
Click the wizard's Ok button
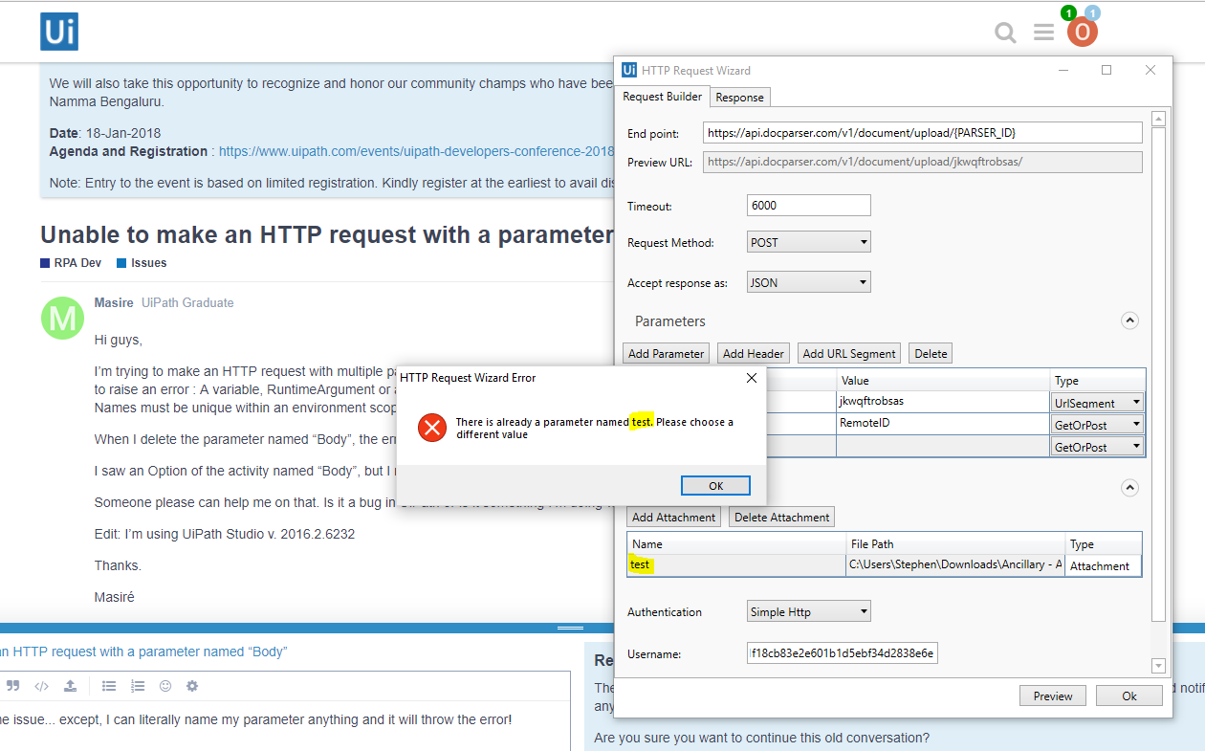click(1129, 696)
